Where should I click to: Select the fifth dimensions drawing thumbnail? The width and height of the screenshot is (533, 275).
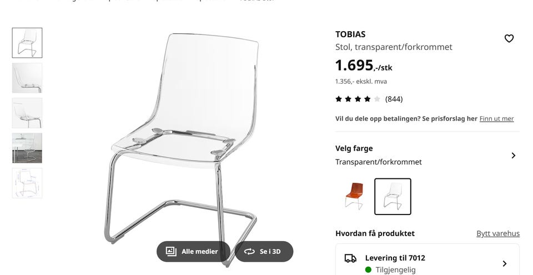pos(27,183)
